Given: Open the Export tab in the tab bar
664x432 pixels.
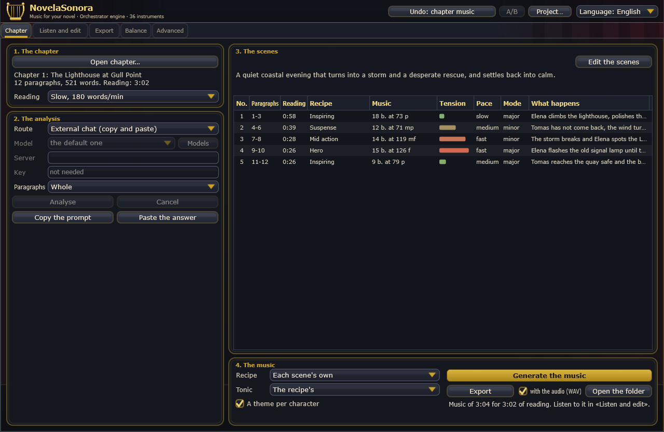Looking at the screenshot, I should click(x=104, y=31).
